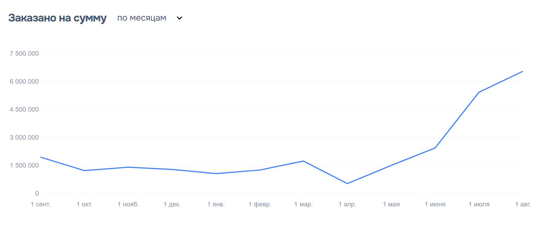Select the "1 мая" axis label

(391, 204)
